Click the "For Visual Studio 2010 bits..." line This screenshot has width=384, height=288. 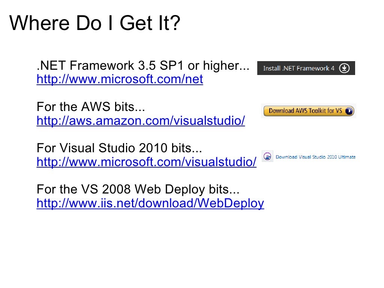point(119,148)
